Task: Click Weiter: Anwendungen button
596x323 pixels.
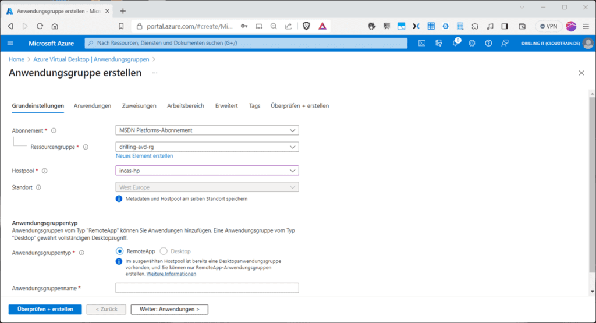Action: [x=169, y=309]
